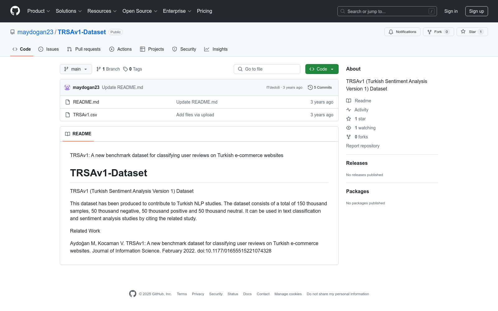The height and width of the screenshot is (311, 498).
Task: Click Report repository link
Action: 363,146
